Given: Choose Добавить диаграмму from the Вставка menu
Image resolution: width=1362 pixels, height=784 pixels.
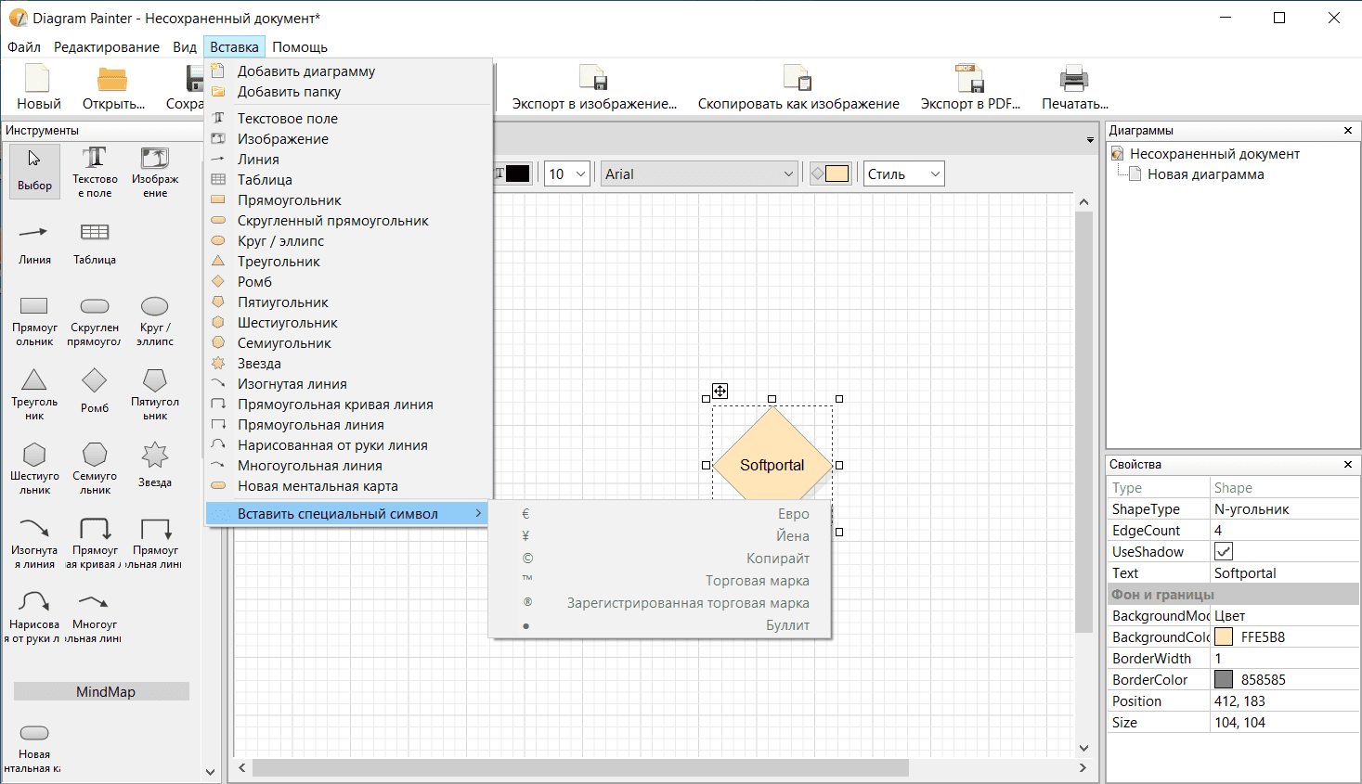Looking at the screenshot, I should coord(348,71).
